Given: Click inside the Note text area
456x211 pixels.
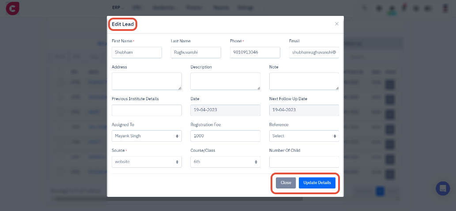Looking at the screenshot, I should [x=304, y=81].
